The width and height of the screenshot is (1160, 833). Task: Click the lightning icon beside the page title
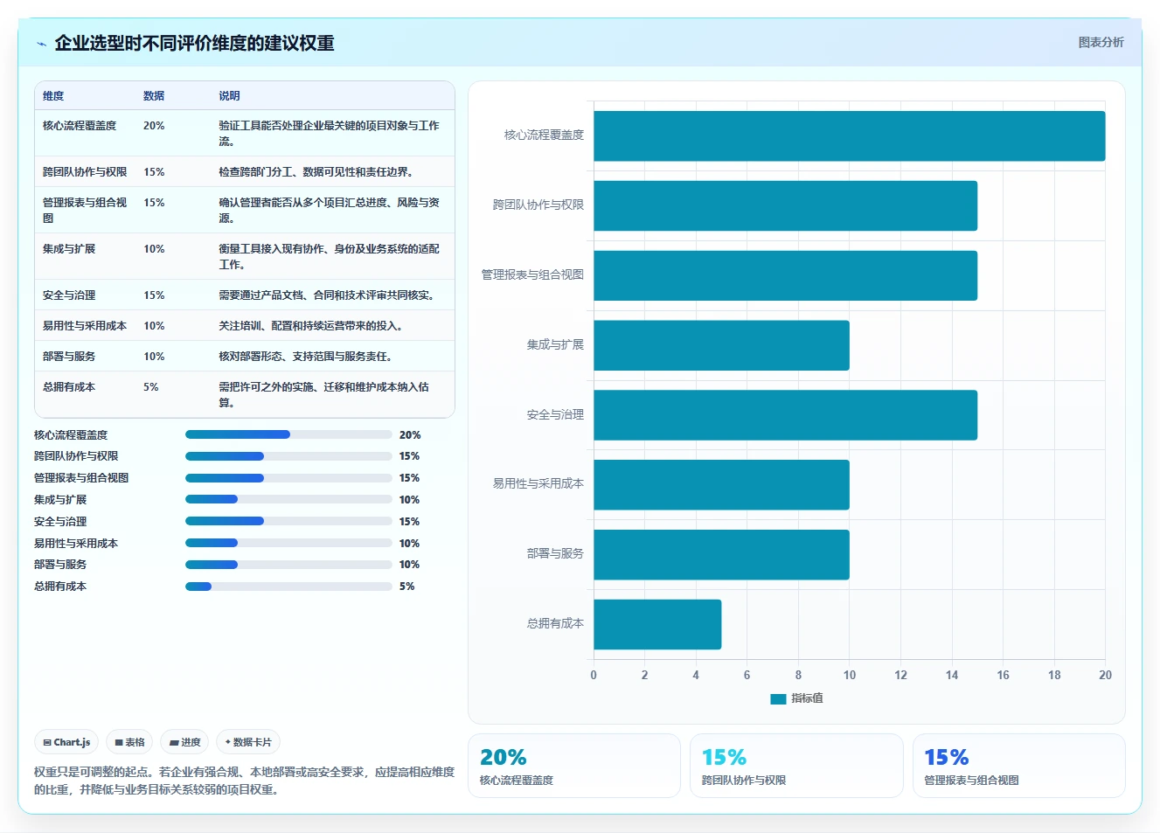[x=41, y=44]
